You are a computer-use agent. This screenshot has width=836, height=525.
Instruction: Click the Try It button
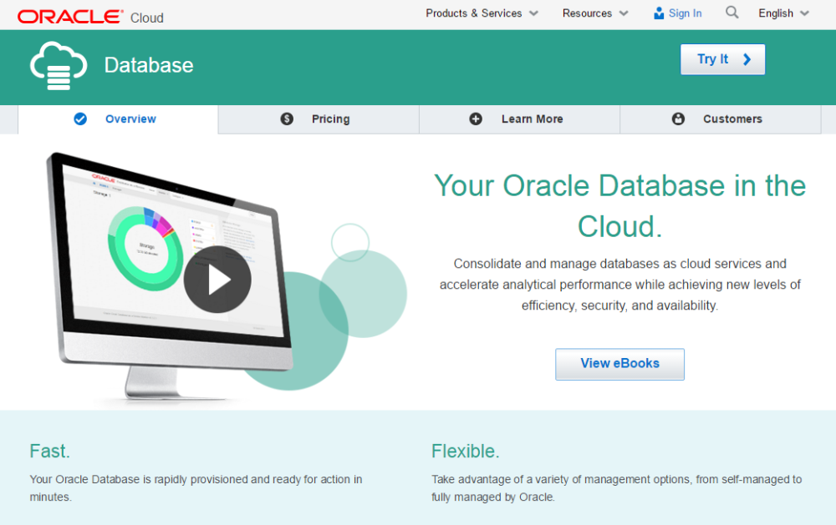click(x=722, y=58)
